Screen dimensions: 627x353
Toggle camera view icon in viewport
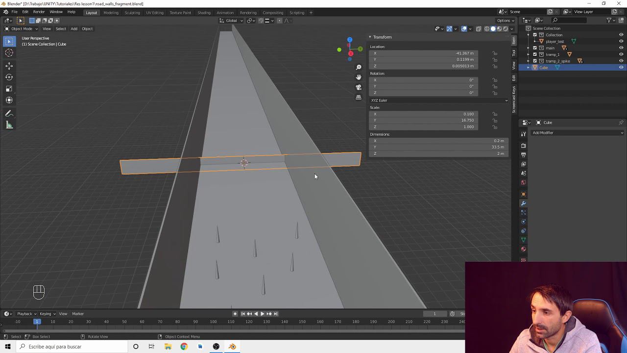point(359,87)
